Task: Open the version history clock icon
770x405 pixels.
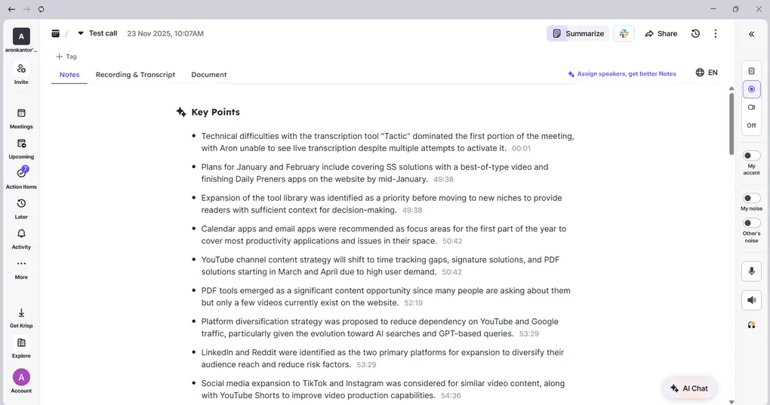Action: (695, 33)
